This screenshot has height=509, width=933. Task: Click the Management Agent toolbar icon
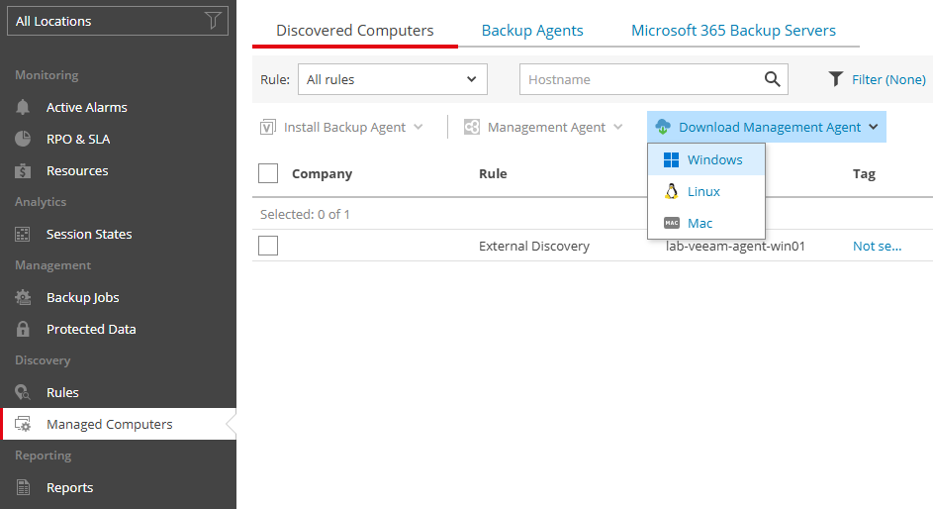tap(471, 127)
